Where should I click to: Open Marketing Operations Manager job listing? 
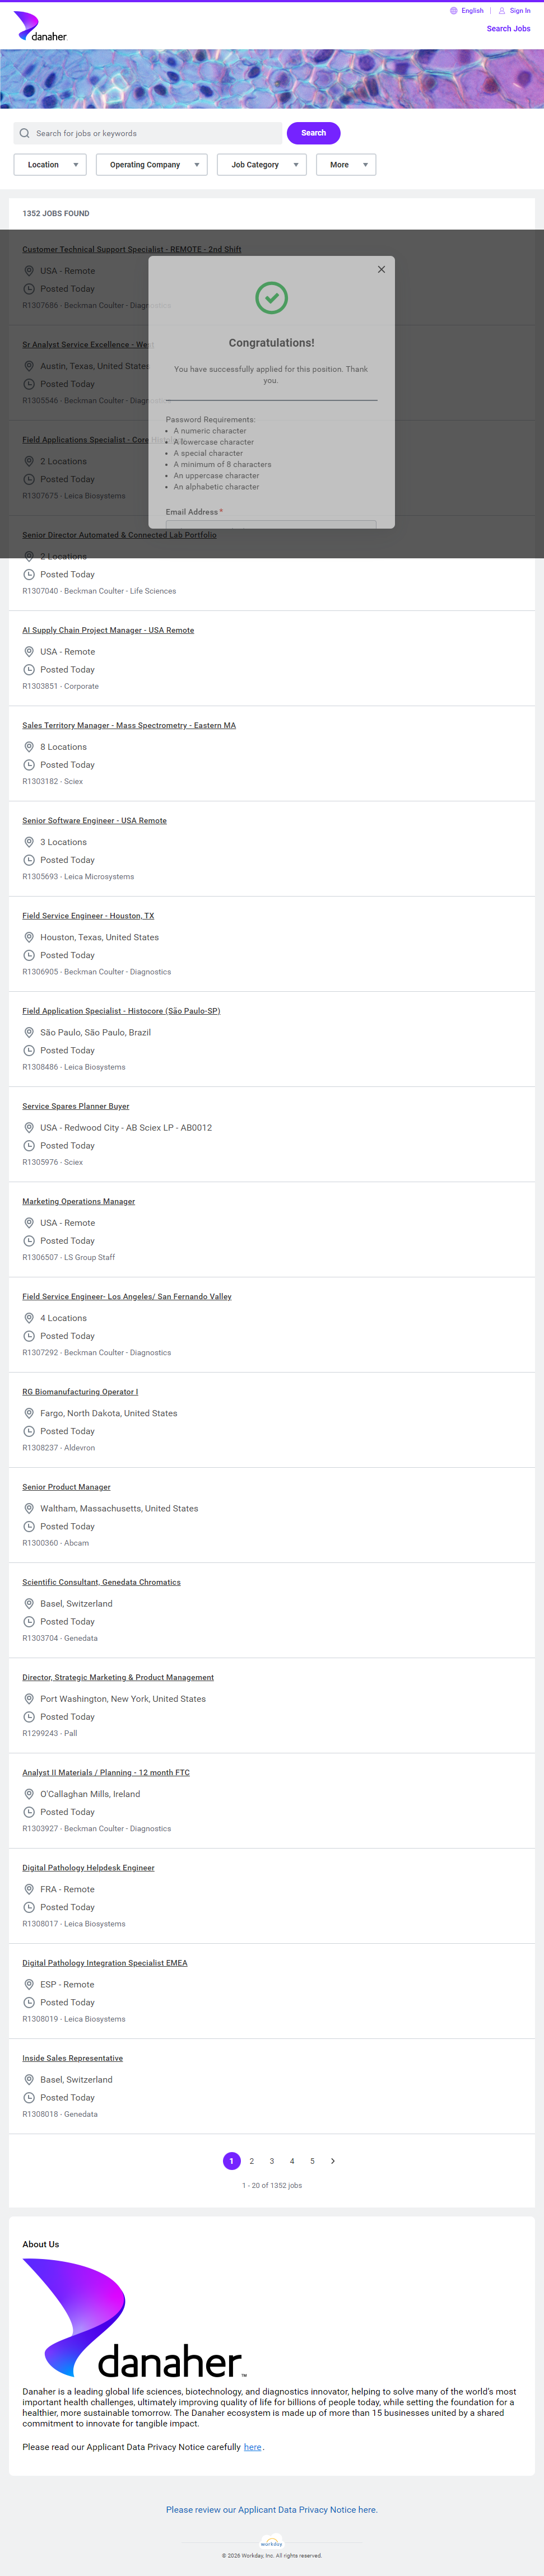(78, 1201)
